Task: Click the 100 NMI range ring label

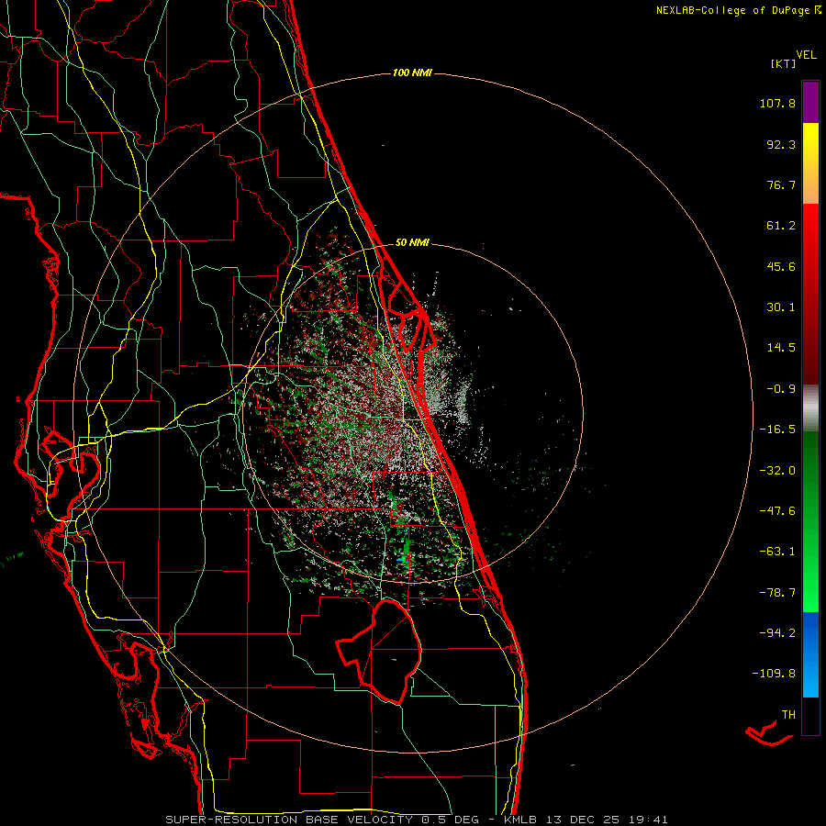Action: click(x=412, y=73)
